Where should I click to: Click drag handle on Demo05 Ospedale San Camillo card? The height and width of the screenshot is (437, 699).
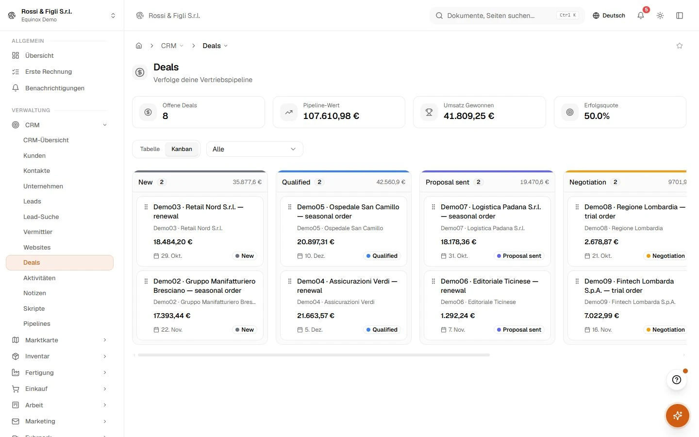coord(290,207)
